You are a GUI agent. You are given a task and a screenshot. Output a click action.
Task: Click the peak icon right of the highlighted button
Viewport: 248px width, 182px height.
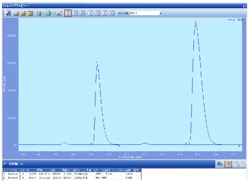[75, 13]
